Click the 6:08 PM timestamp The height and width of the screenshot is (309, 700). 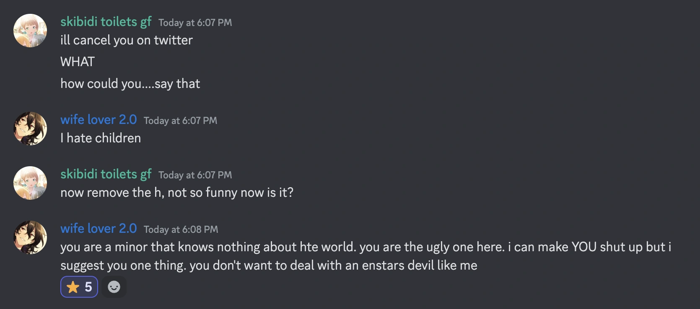click(x=181, y=229)
